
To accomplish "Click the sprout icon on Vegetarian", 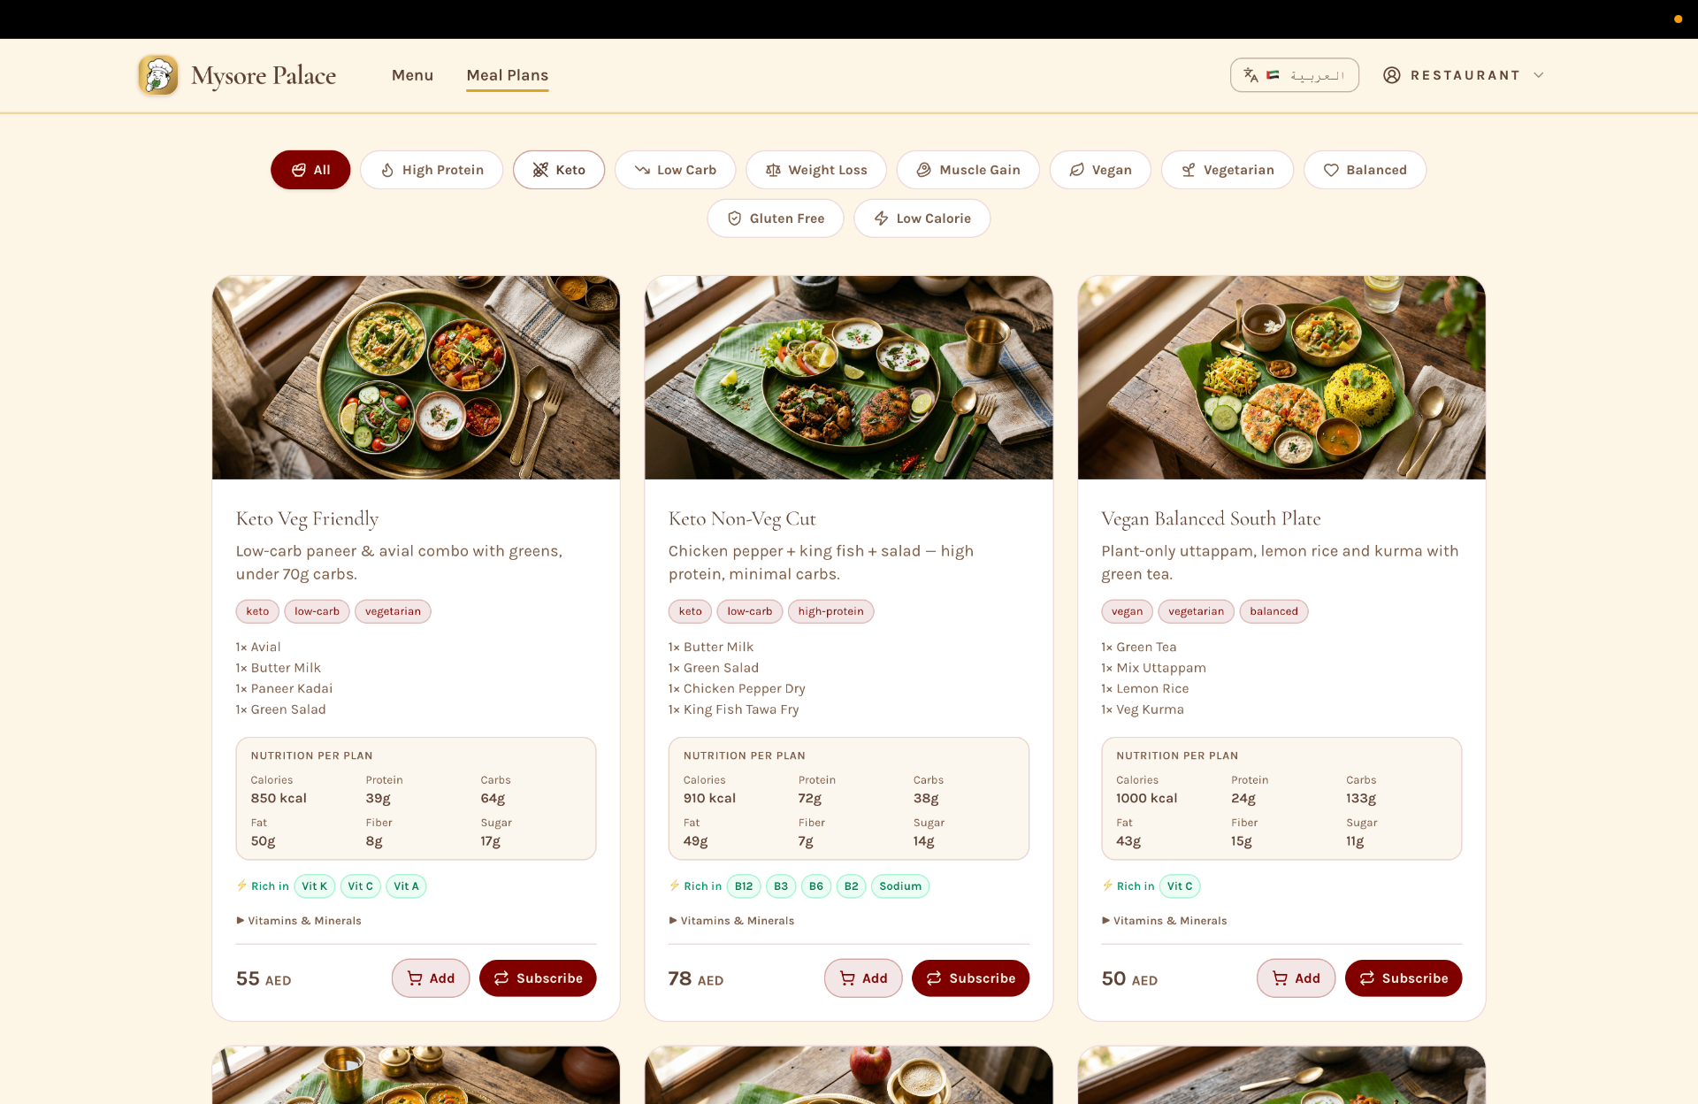I will click(1189, 170).
